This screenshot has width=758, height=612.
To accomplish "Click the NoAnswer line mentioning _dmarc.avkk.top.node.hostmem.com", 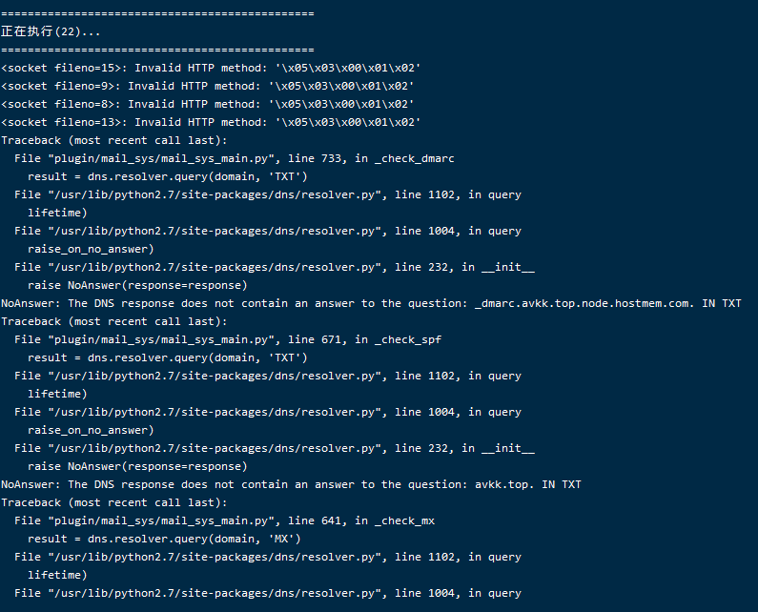I will click(371, 303).
